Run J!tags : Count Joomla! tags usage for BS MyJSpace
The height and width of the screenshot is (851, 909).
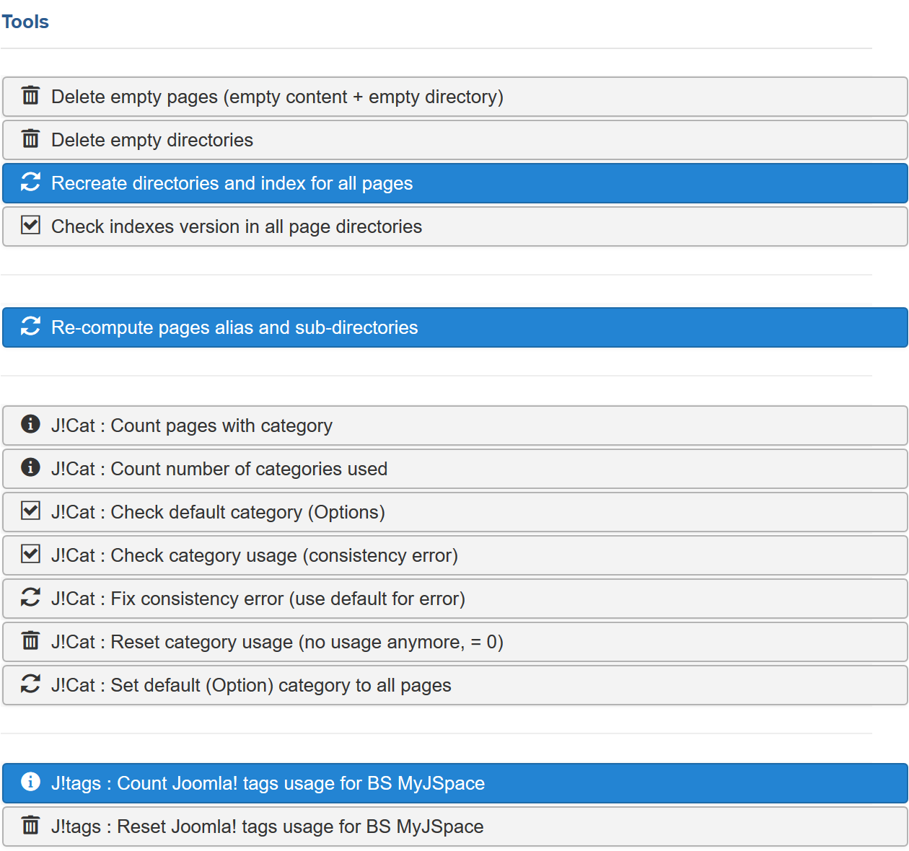coord(455,783)
